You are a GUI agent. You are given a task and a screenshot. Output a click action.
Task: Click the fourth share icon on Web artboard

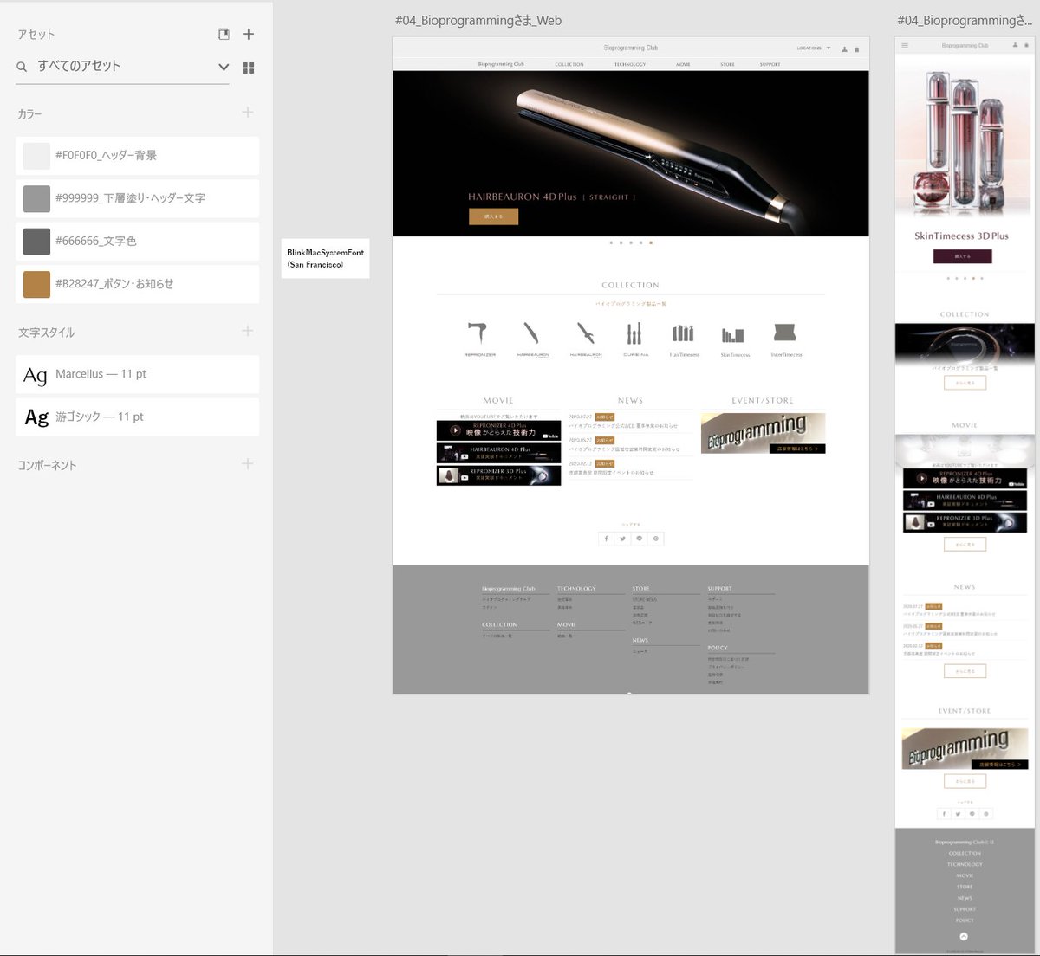(656, 539)
